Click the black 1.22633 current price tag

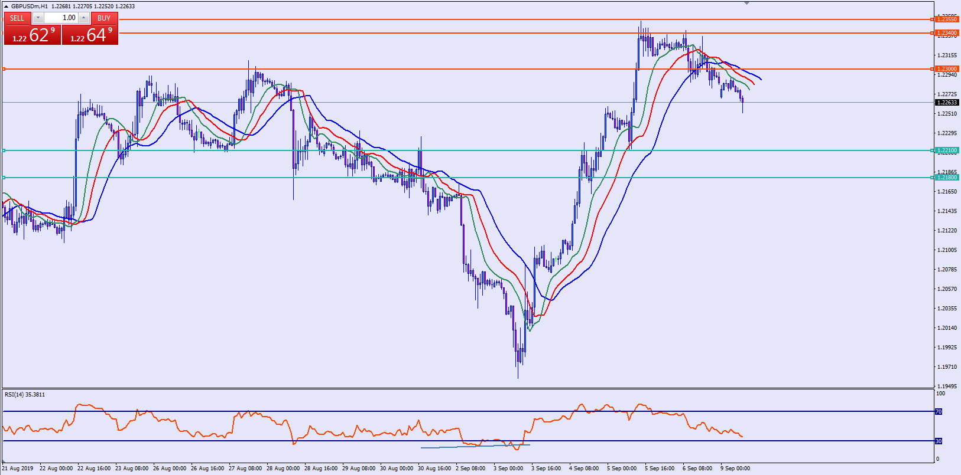[x=947, y=103]
